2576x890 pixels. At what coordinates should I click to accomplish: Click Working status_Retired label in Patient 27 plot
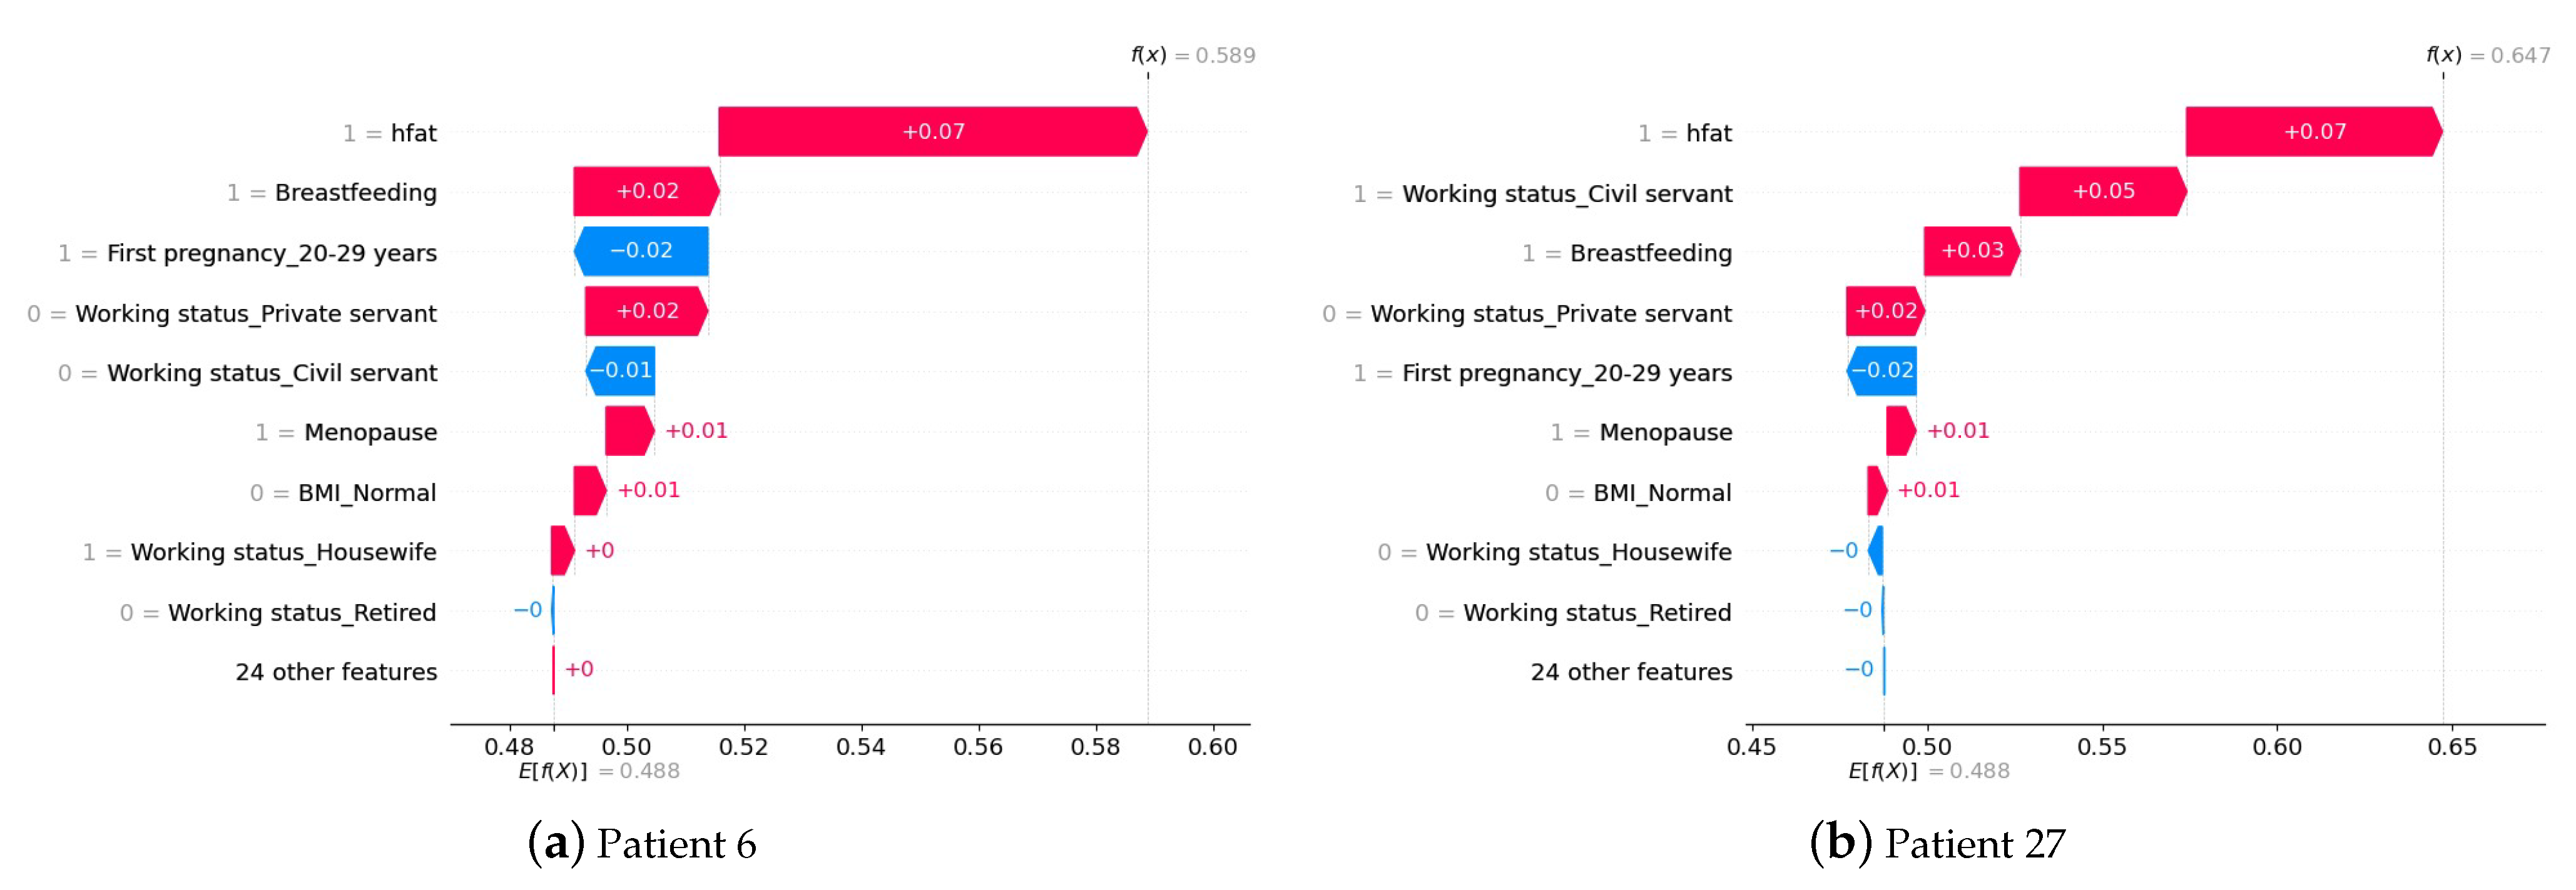(x=1596, y=612)
